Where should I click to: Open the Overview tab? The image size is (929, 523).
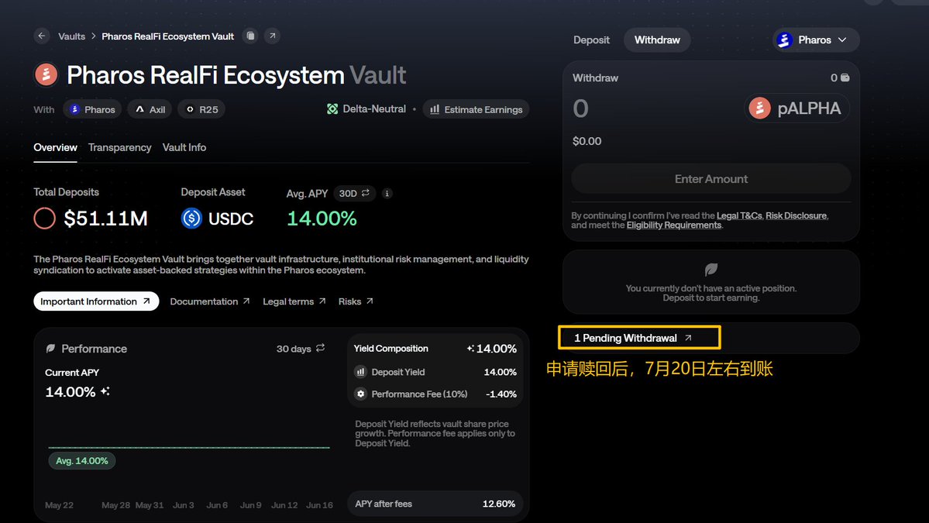coord(55,147)
